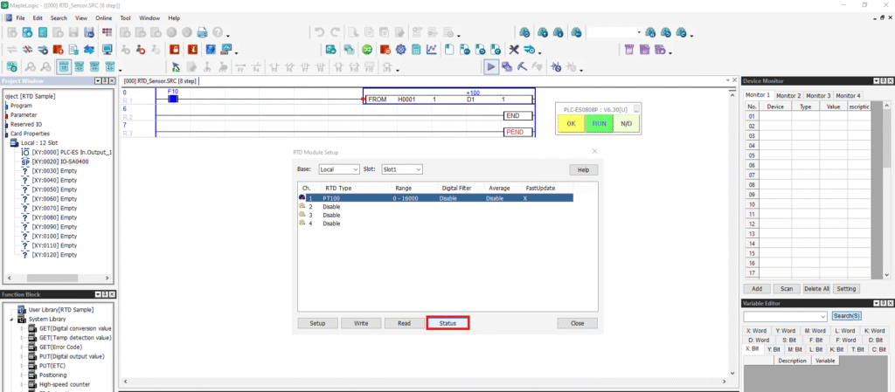The height and width of the screenshot is (392, 895).
Task: Toggle the highlighted ladder view mode button
Action: coord(63,67)
